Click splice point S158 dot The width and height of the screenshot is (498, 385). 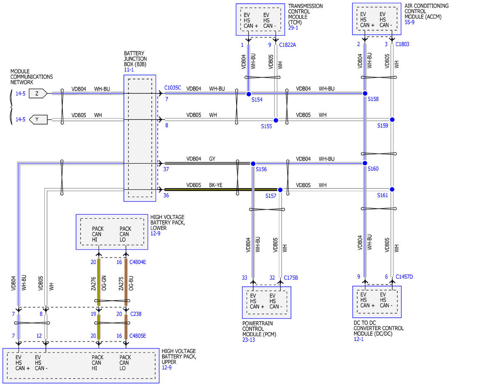[x=365, y=93]
